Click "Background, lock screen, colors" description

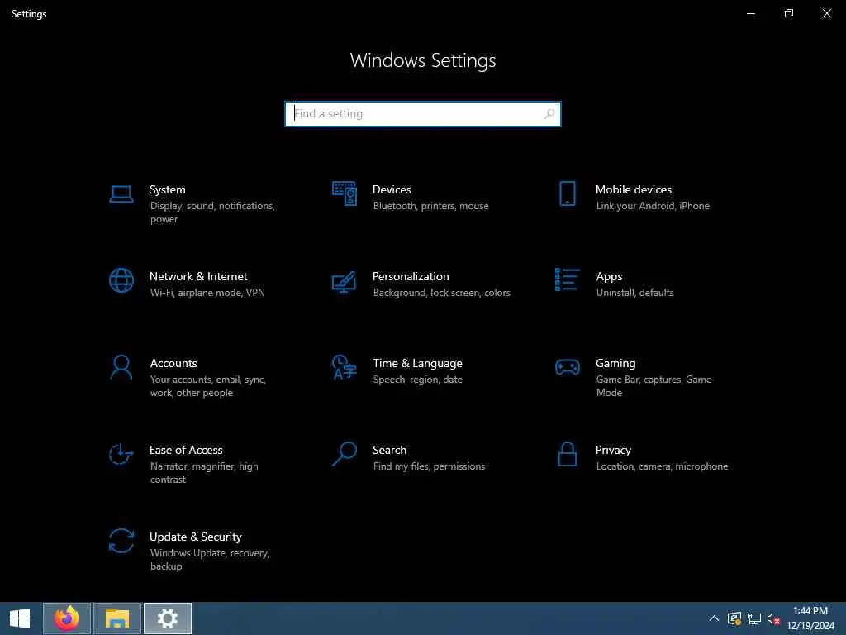pos(441,293)
